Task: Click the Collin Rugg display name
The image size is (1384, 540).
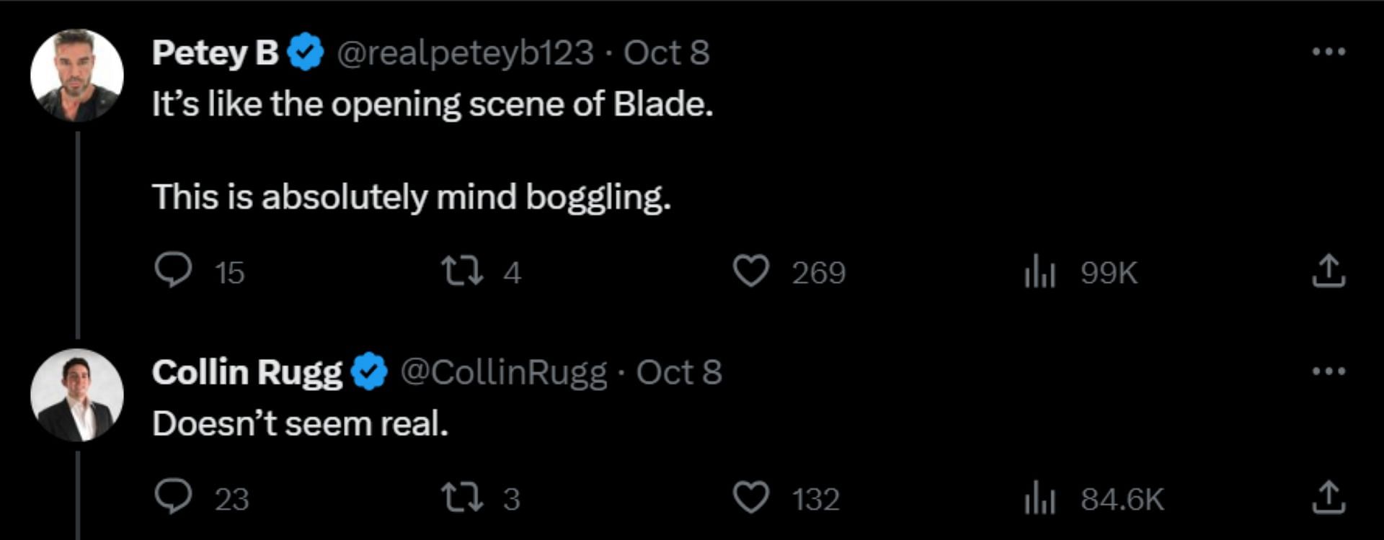Action: 247,372
